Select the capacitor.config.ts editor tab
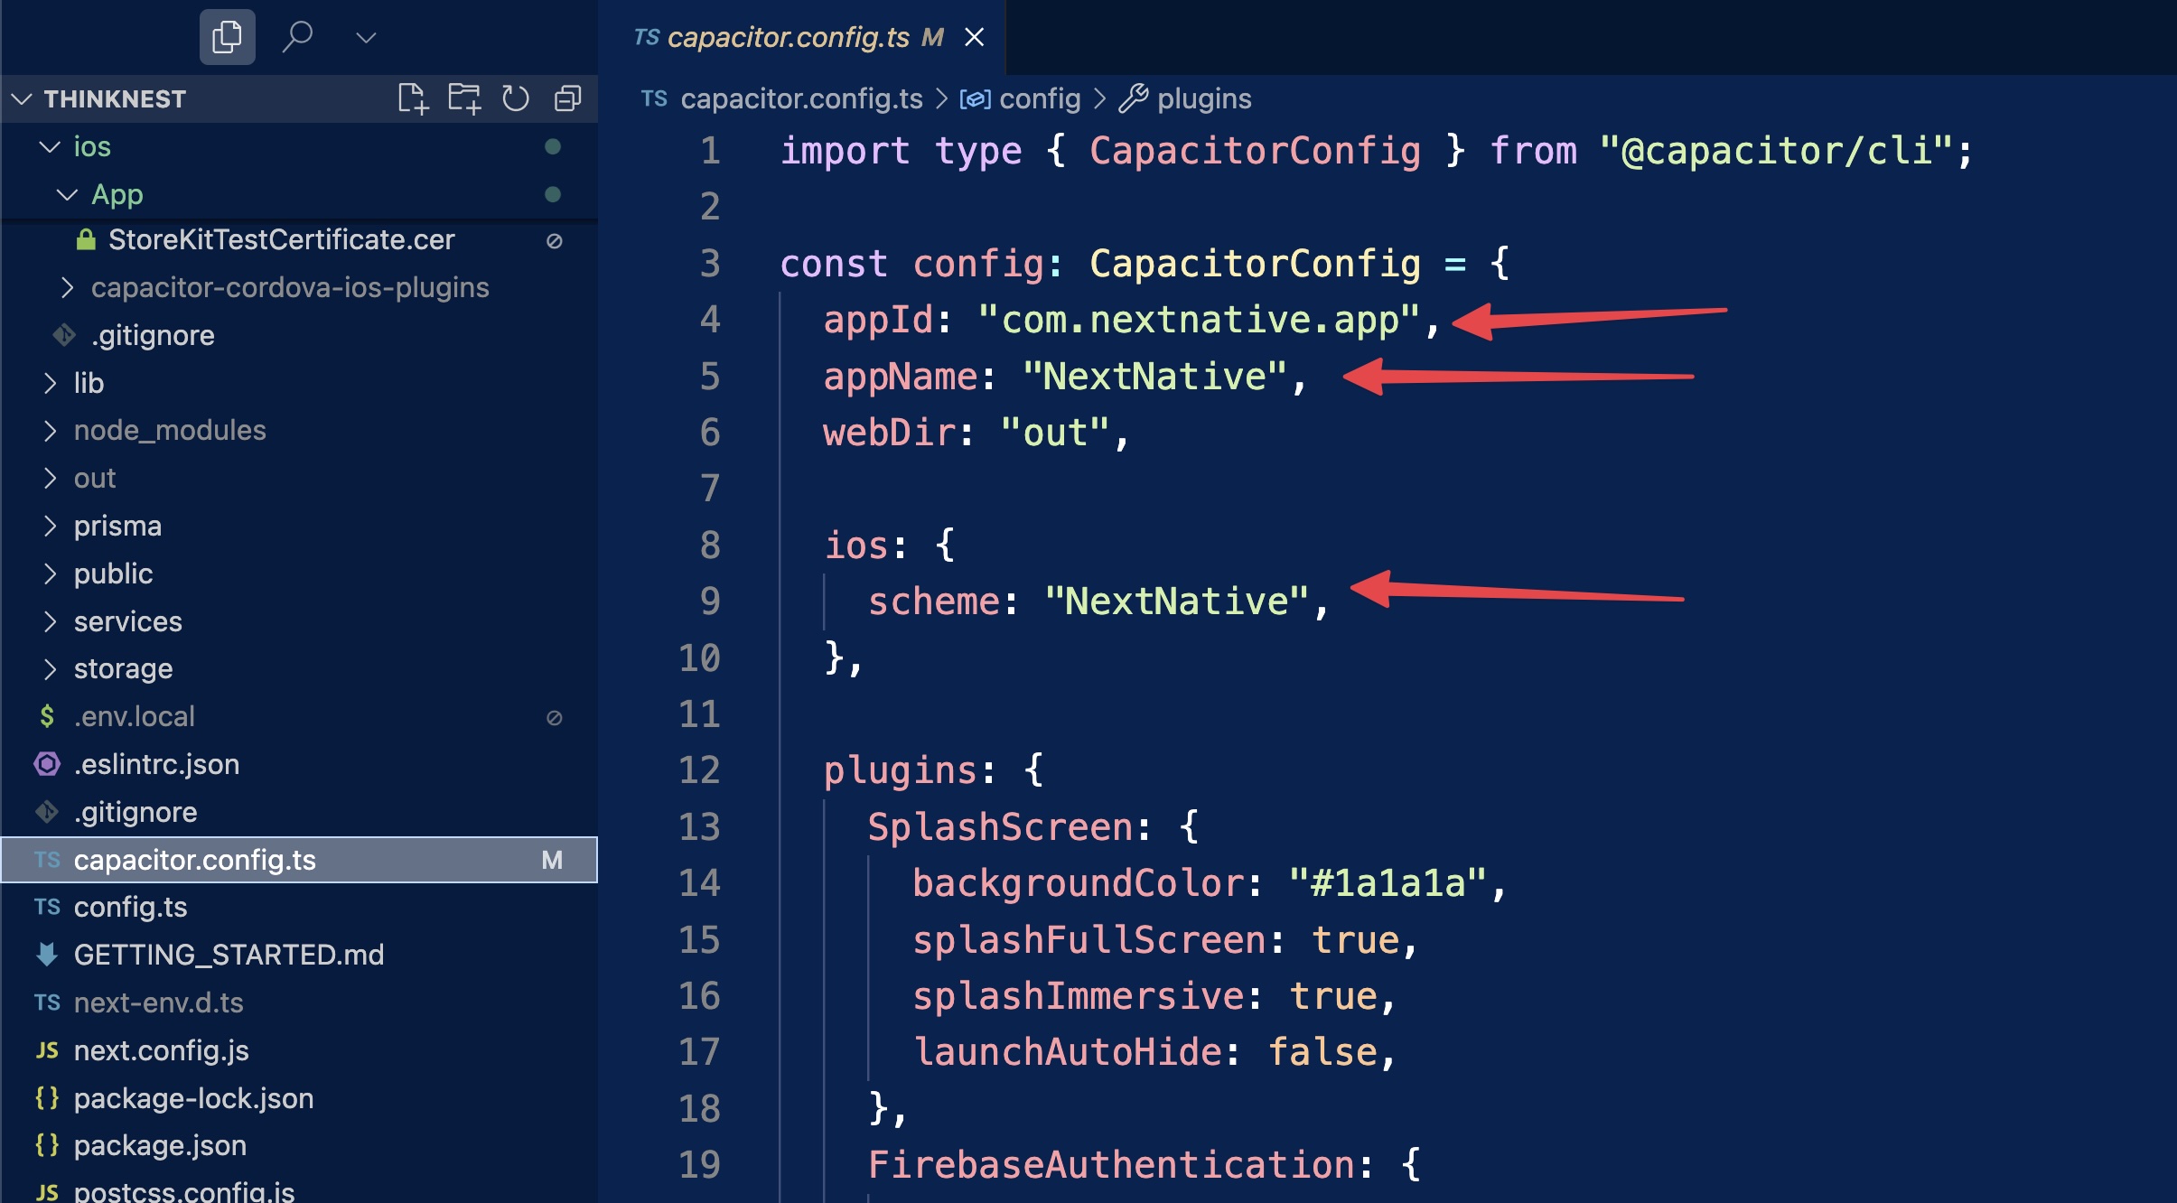 click(x=788, y=37)
